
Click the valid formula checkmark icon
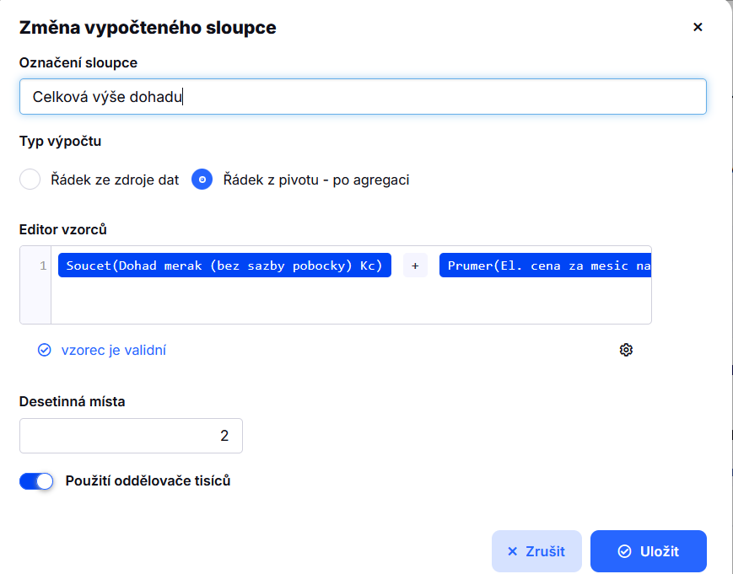point(45,350)
